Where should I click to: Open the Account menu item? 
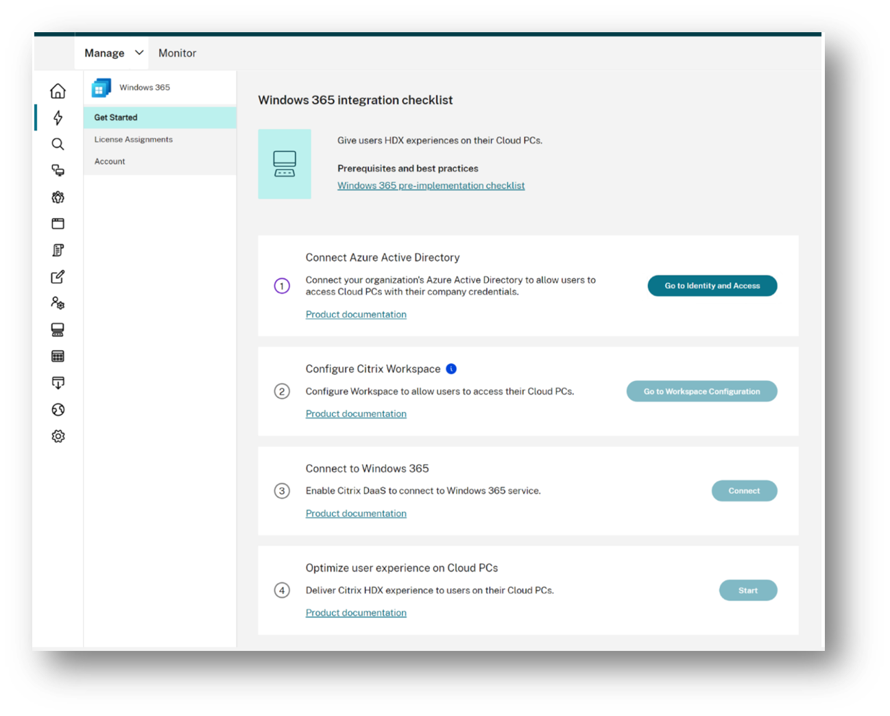point(110,162)
